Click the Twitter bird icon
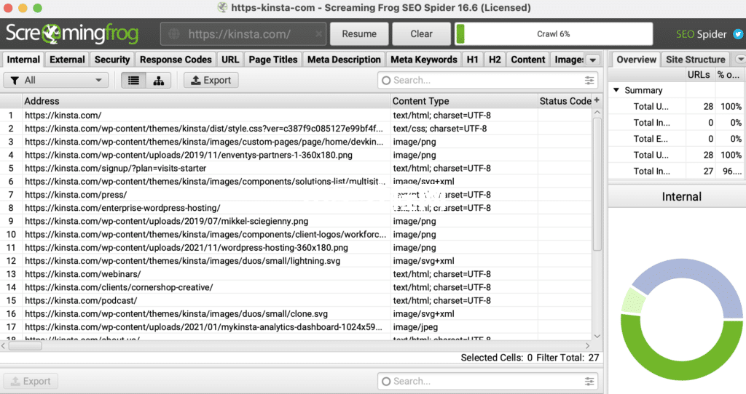Screen dimensions: 746x394 click(738, 34)
